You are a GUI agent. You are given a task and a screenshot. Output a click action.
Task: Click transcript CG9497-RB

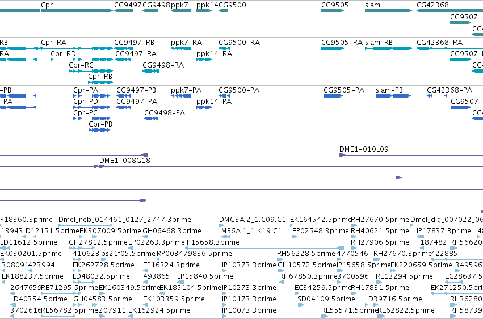point(124,48)
